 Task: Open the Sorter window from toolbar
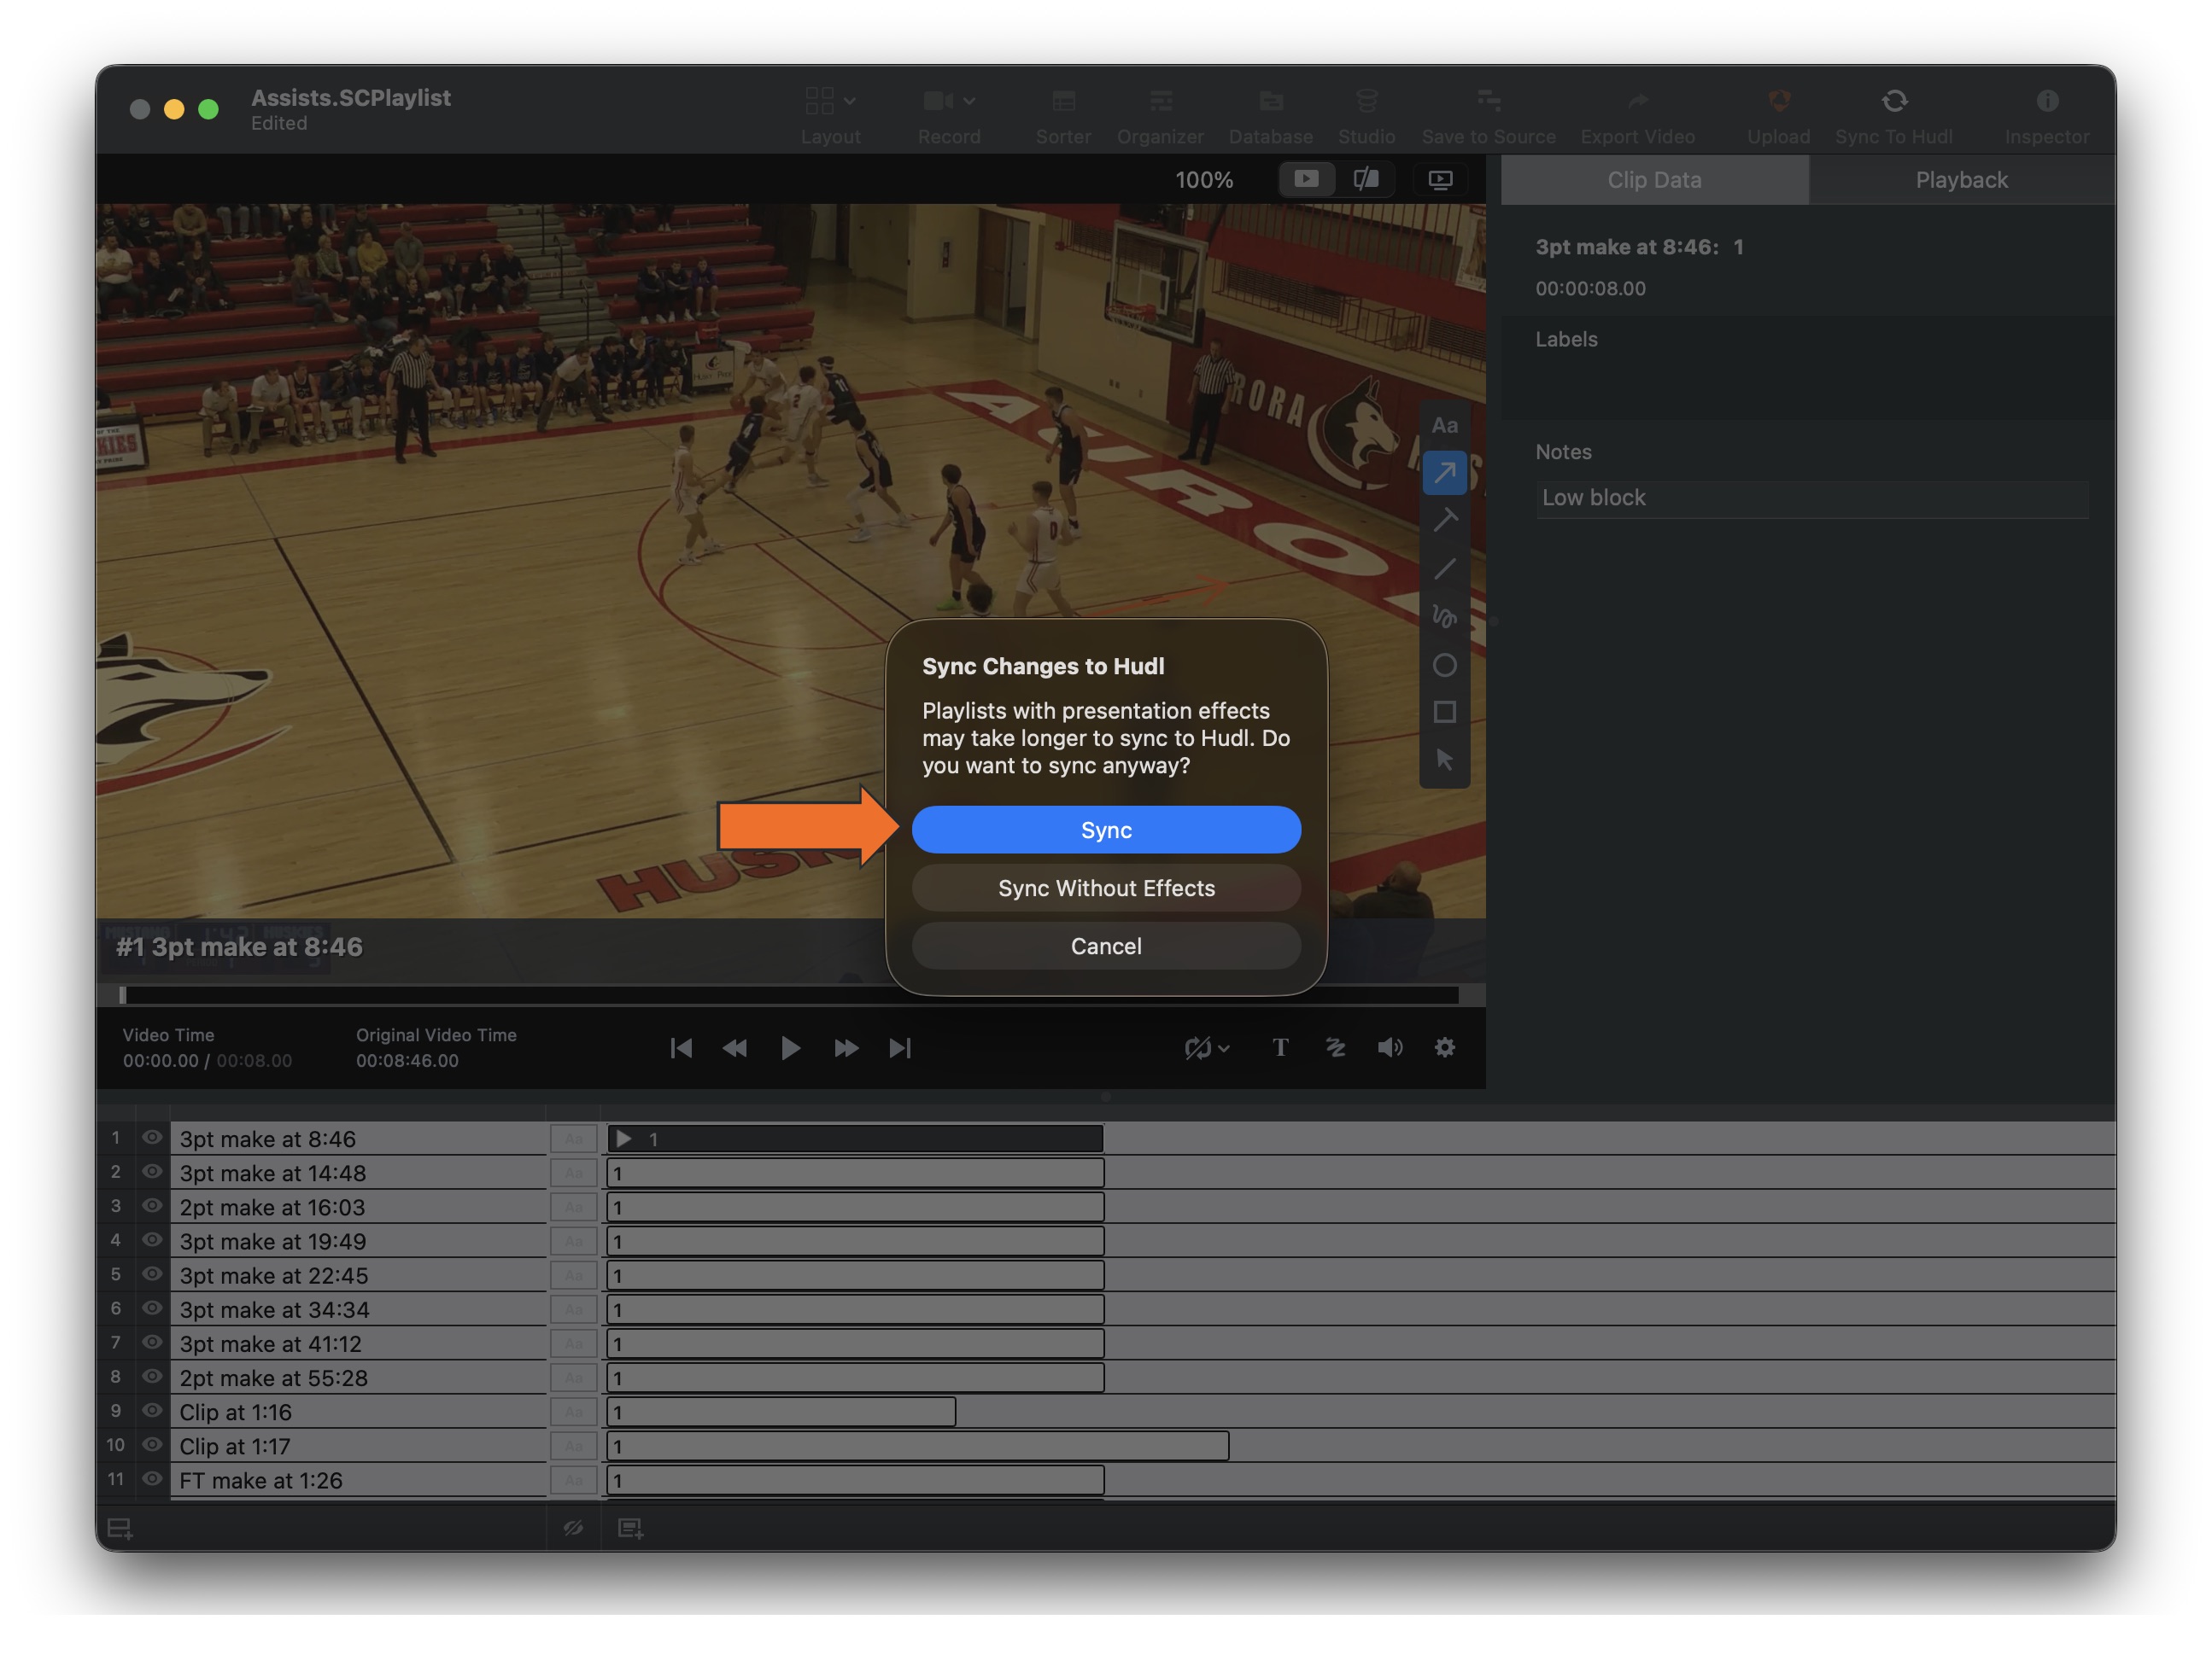pos(1063,116)
